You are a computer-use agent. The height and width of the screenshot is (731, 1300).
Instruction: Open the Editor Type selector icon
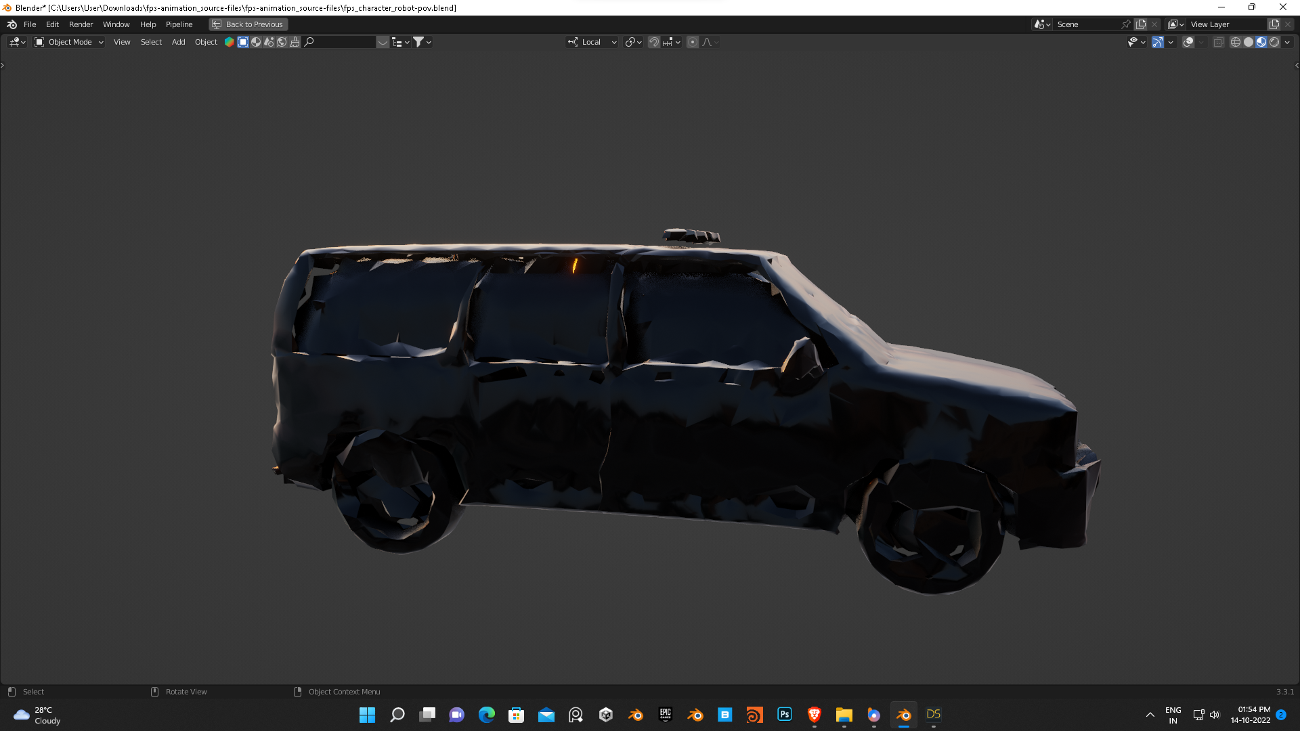14,42
